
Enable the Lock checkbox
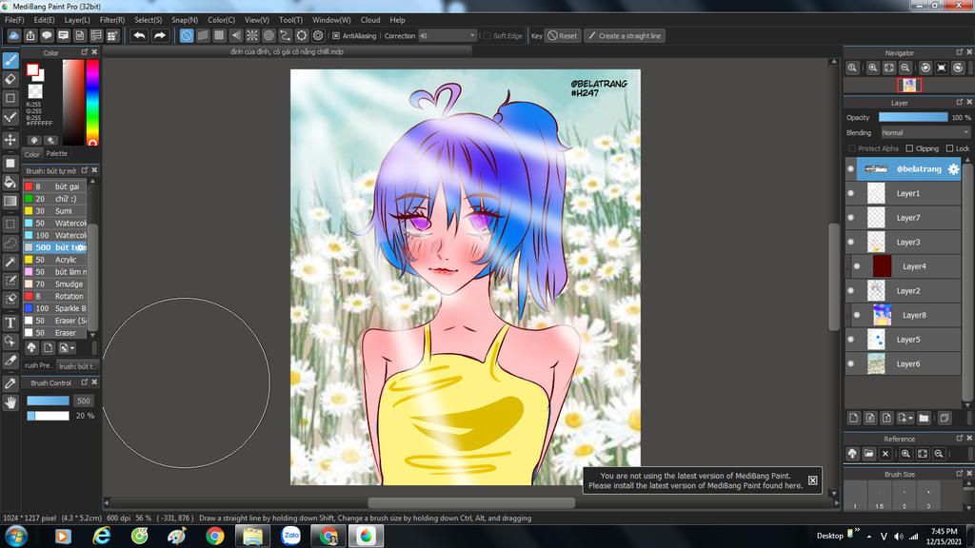click(x=949, y=148)
